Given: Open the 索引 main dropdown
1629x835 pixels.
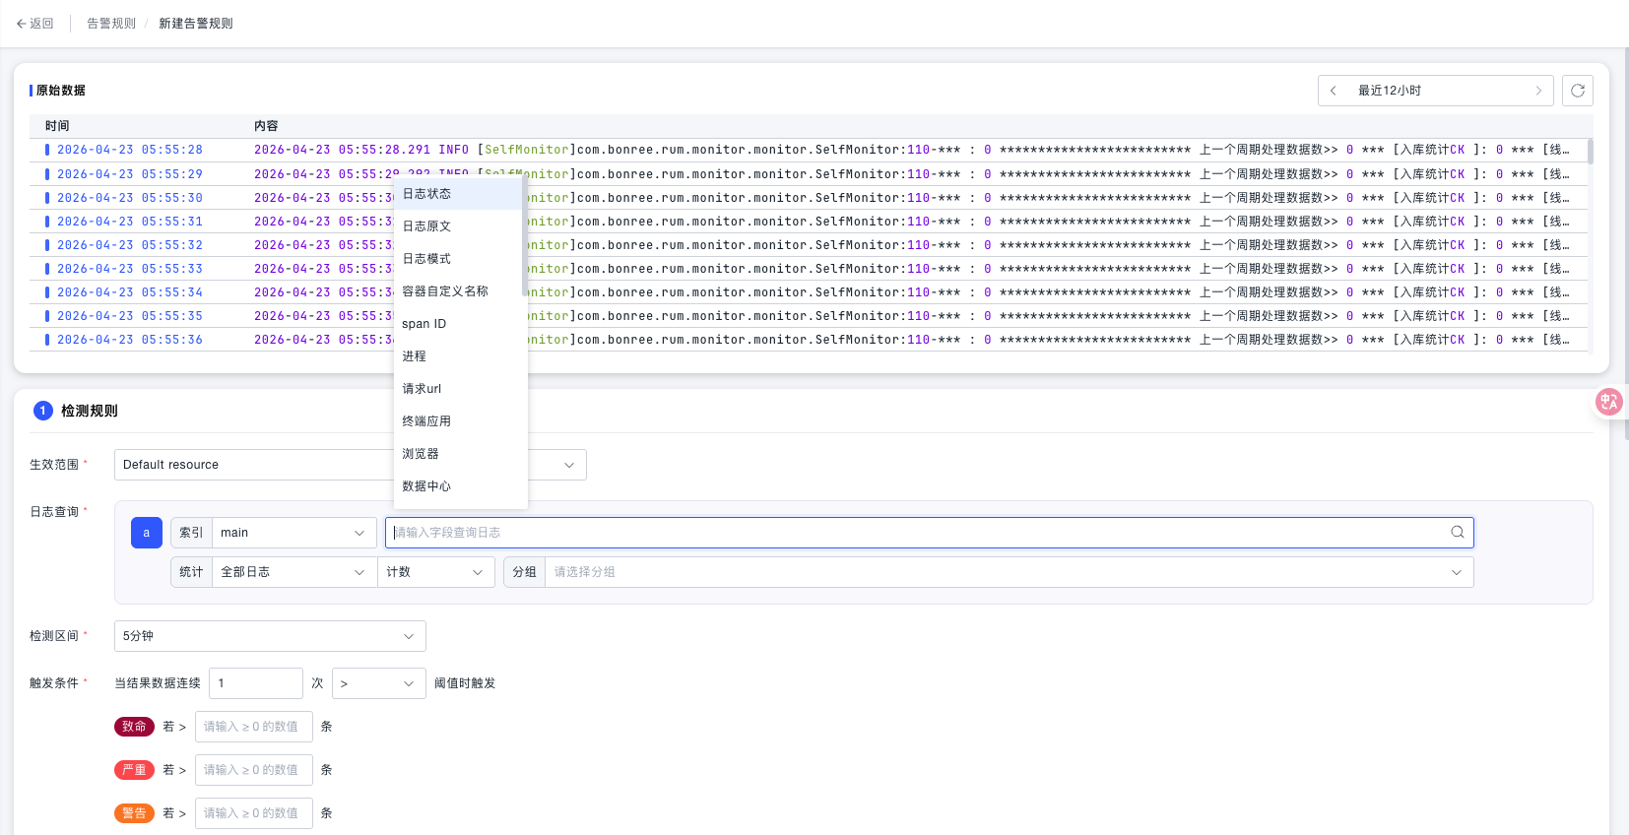Looking at the screenshot, I should pos(294,533).
